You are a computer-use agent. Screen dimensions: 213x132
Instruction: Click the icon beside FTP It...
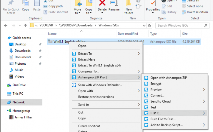click(x=146, y=113)
